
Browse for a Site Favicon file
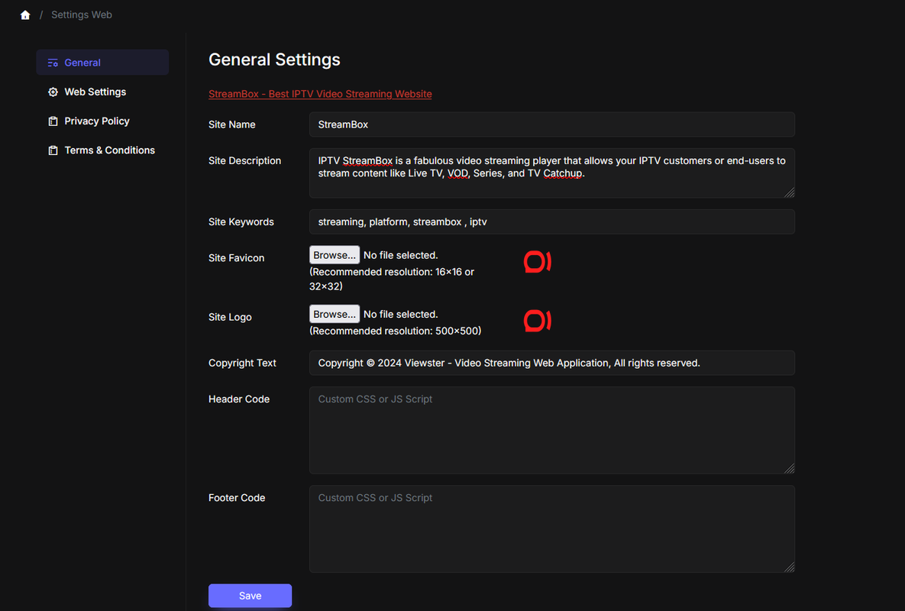click(x=335, y=255)
